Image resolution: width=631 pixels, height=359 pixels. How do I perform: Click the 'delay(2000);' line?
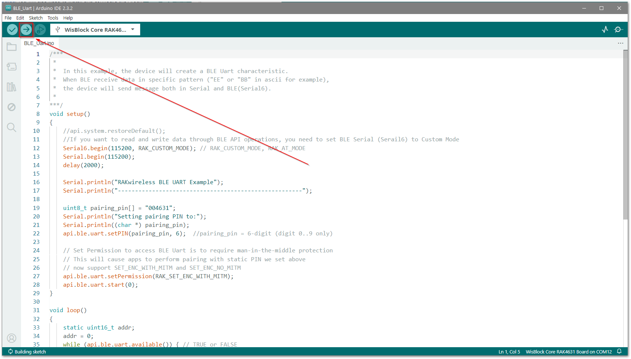[x=83, y=165]
